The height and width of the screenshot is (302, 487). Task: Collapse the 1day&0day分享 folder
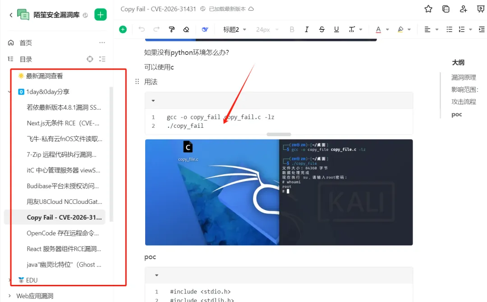point(9,92)
